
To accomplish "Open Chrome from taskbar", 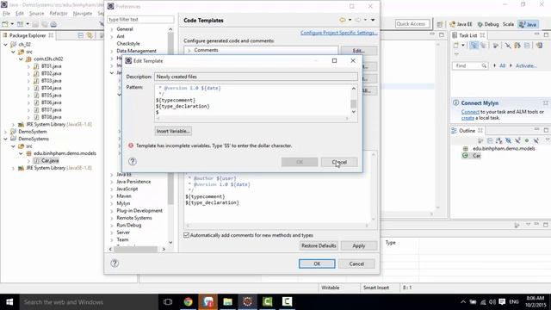I will click(x=189, y=302).
